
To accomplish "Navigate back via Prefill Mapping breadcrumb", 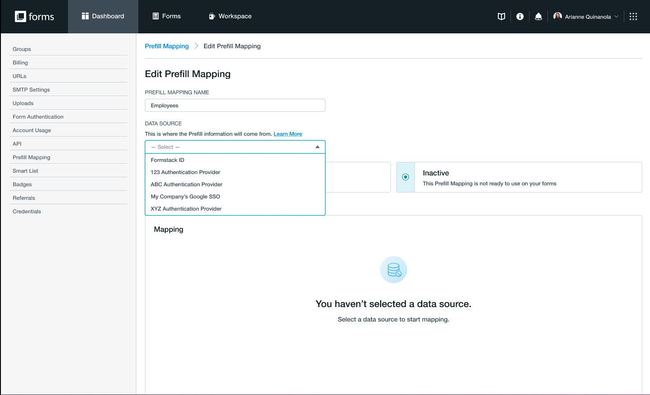I will [167, 46].
